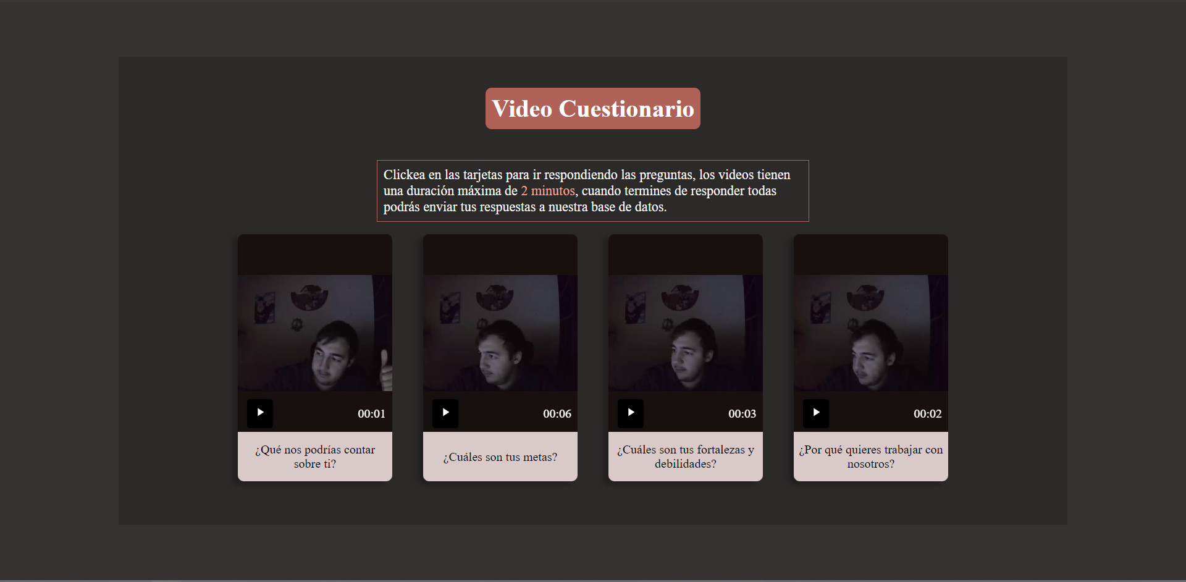Click the "¿Por qué quieres trabajar con nosotros?" label
The height and width of the screenshot is (582, 1186).
[870, 457]
